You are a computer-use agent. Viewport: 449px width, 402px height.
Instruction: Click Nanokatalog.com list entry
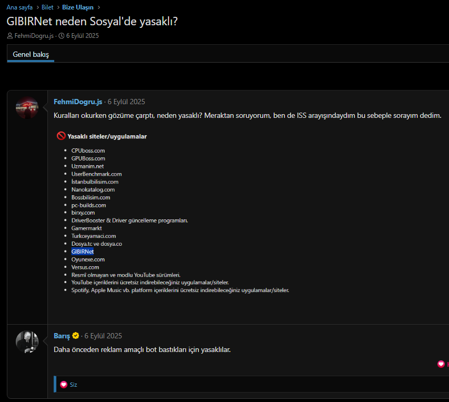click(x=93, y=189)
